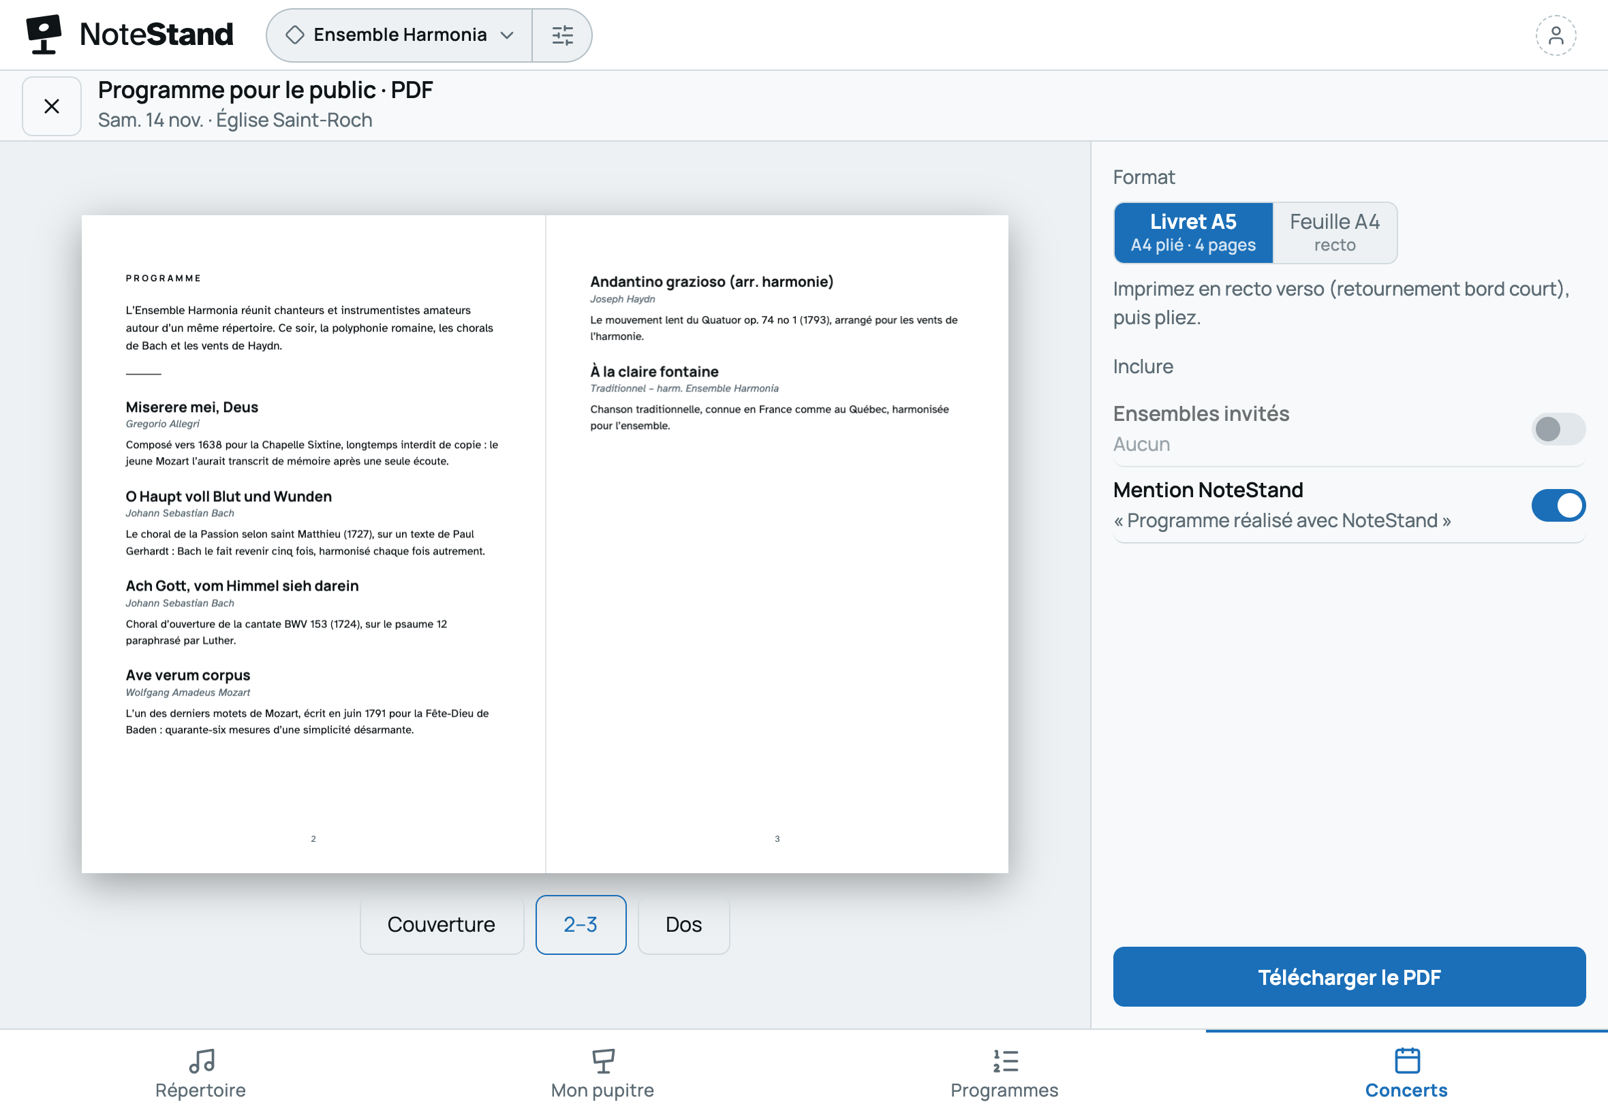Open the Répertoire tab
This screenshot has width=1608, height=1117.
point(201,1073)
